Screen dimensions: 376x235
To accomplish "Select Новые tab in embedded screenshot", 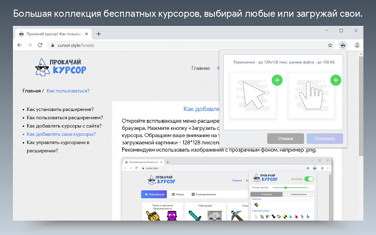I will click(178, 194).
